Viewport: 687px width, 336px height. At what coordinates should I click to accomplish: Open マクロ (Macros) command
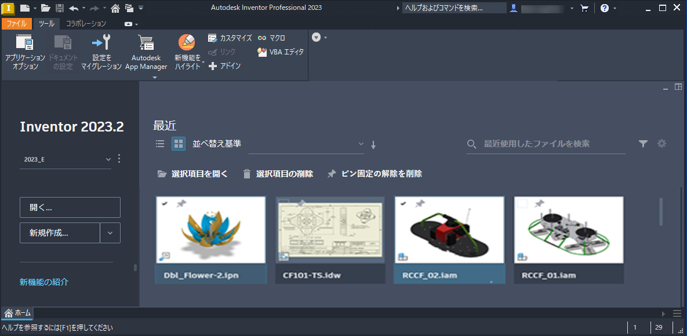click(272, 38)
